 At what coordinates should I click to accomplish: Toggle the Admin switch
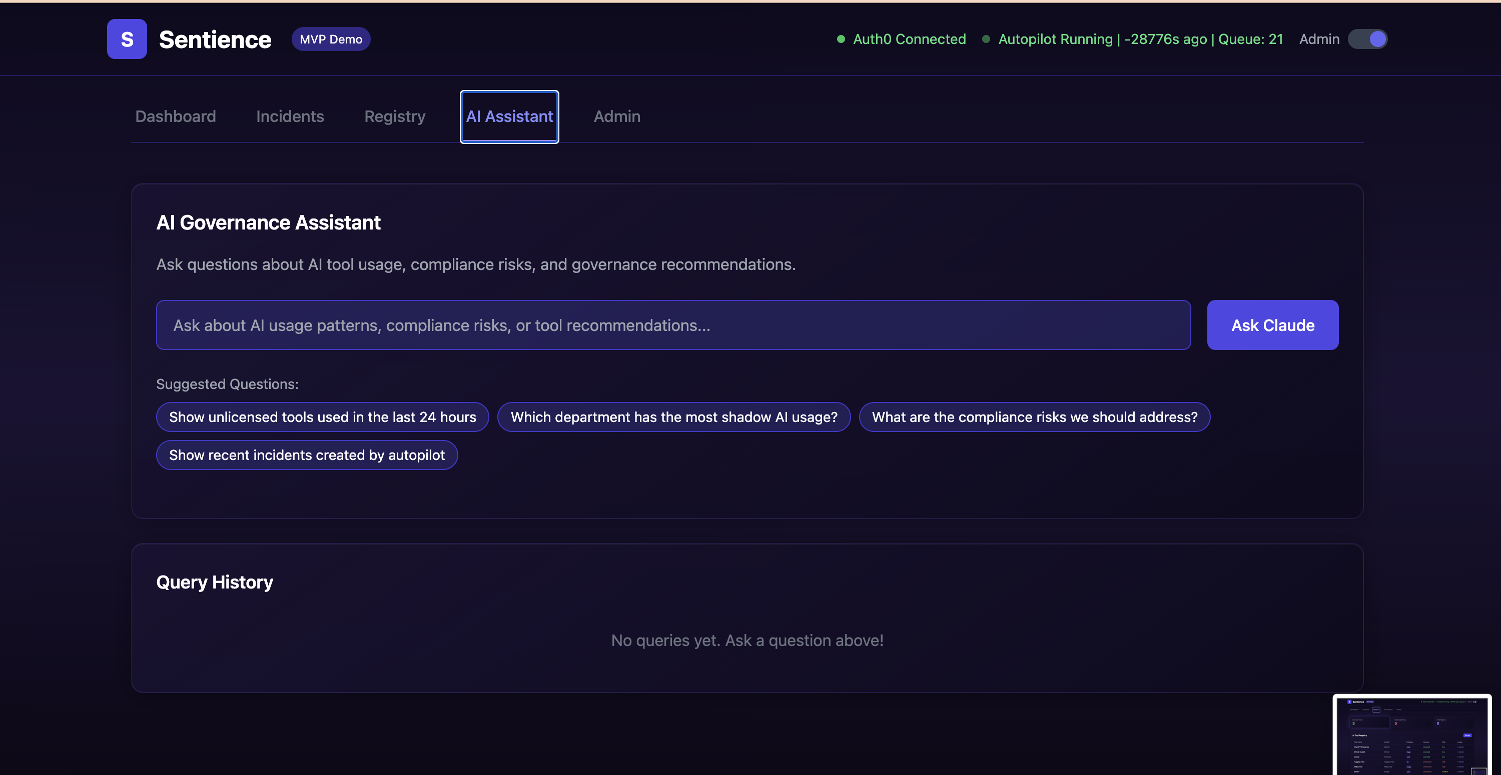tap(1367, 39)
